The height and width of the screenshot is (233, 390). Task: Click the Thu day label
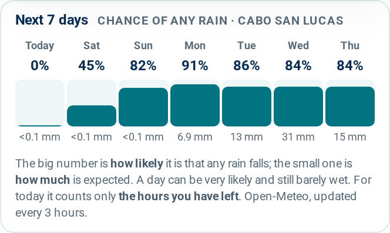(x=350, y=46)
